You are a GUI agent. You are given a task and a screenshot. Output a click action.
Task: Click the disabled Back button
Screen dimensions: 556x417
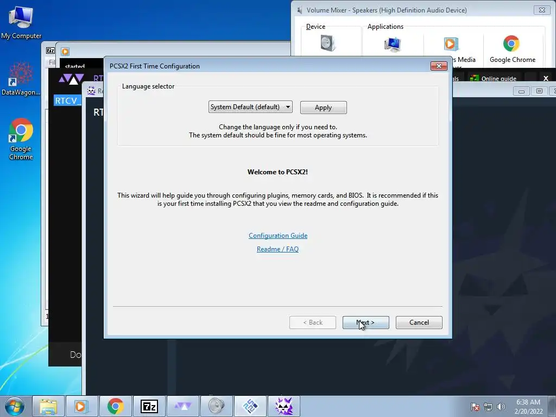click(312, 323)
